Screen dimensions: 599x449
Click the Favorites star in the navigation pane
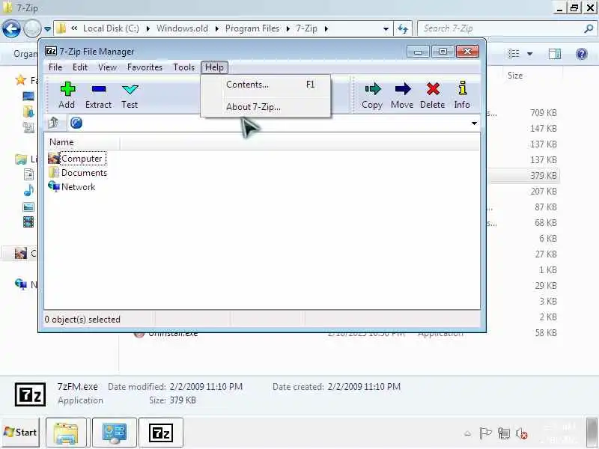pyautogui.click(x=20, y=80)
